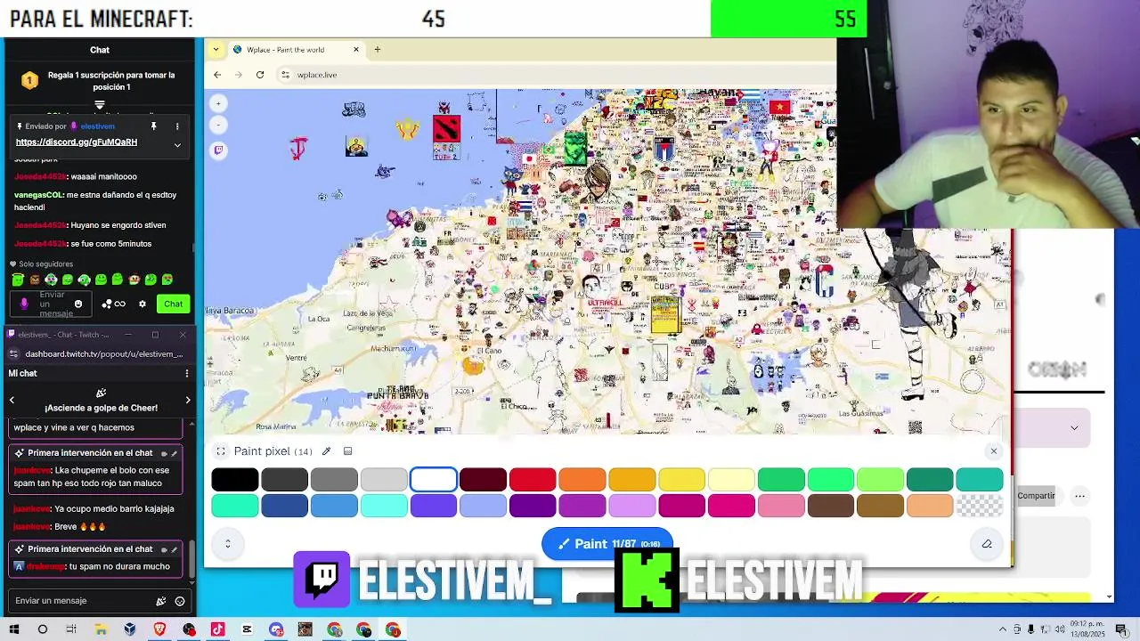The height and width of the screenshot is (641, 1140).
Task: Open Kick chat settings gear
Action: point(142,304)
